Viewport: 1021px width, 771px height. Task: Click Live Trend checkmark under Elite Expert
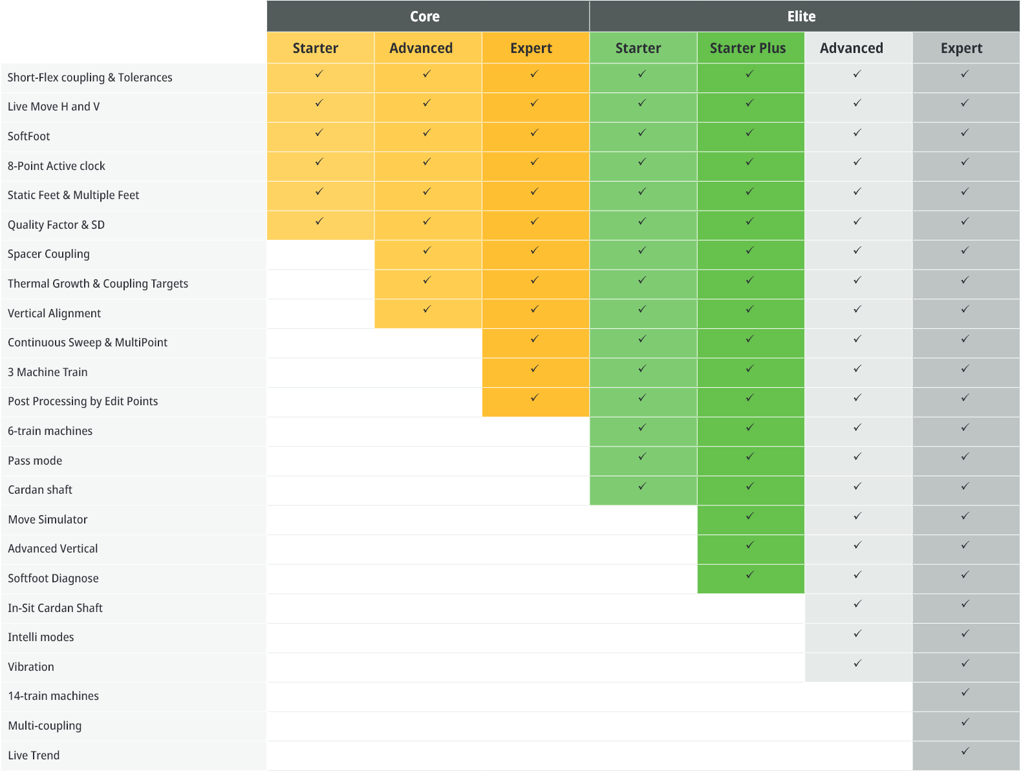[965, 751]
